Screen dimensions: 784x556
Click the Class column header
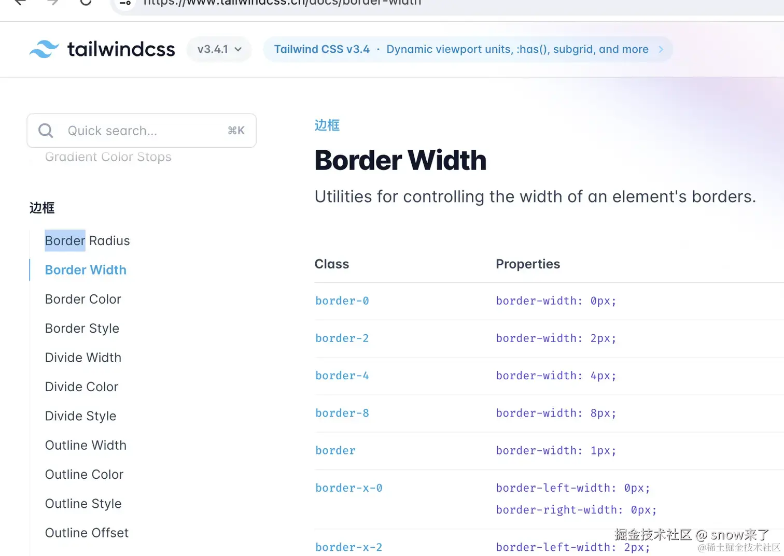(332, 264)
